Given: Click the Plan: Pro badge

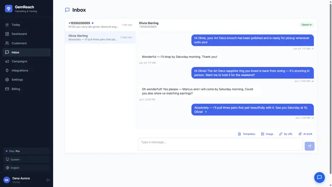Looking at the screenshot, I should coord(27,151).
